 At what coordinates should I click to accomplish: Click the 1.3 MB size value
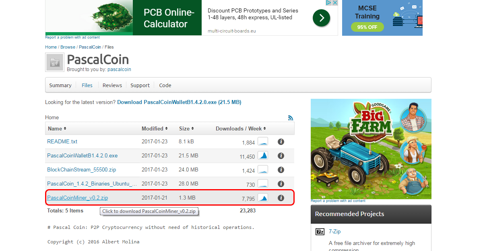(x=187, y=198)
